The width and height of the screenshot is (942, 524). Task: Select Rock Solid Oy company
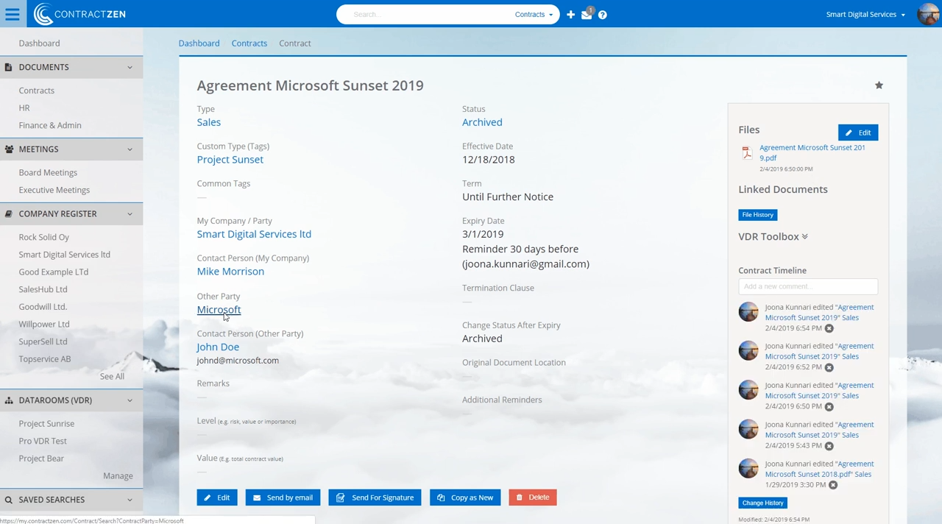click(44, 238)
